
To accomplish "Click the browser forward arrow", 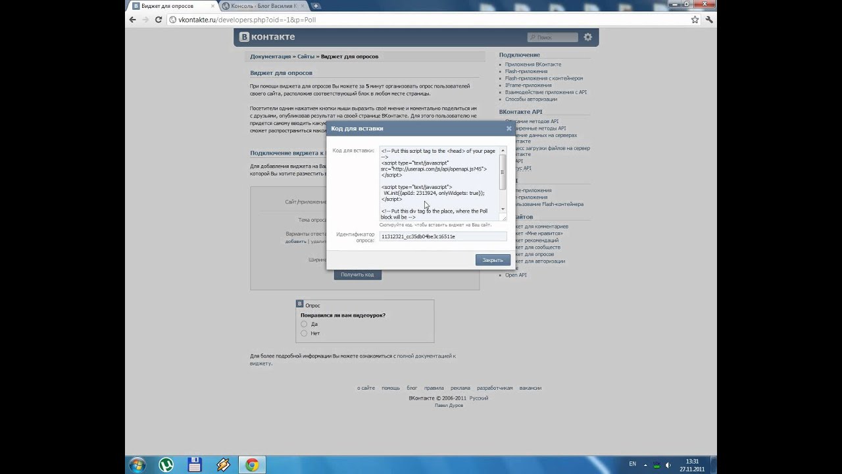I will coord(145,20).
